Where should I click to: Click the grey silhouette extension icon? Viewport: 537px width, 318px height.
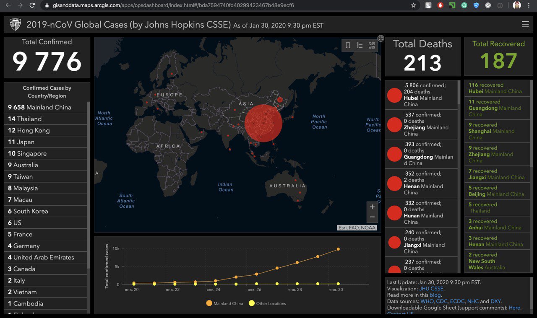(x=428, y=5)
